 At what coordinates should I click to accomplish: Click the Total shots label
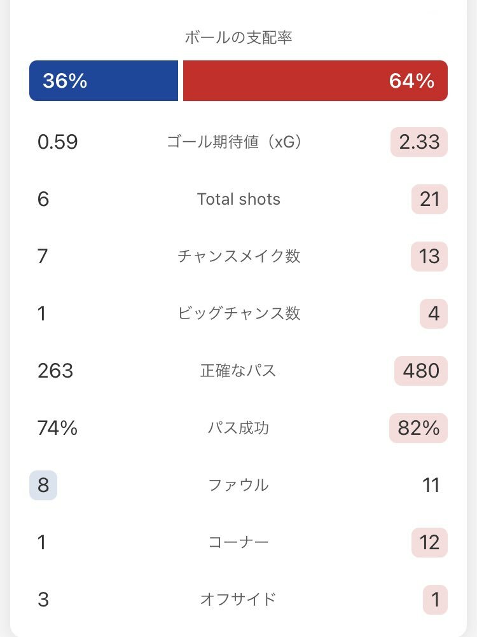(x=238, y=199)
